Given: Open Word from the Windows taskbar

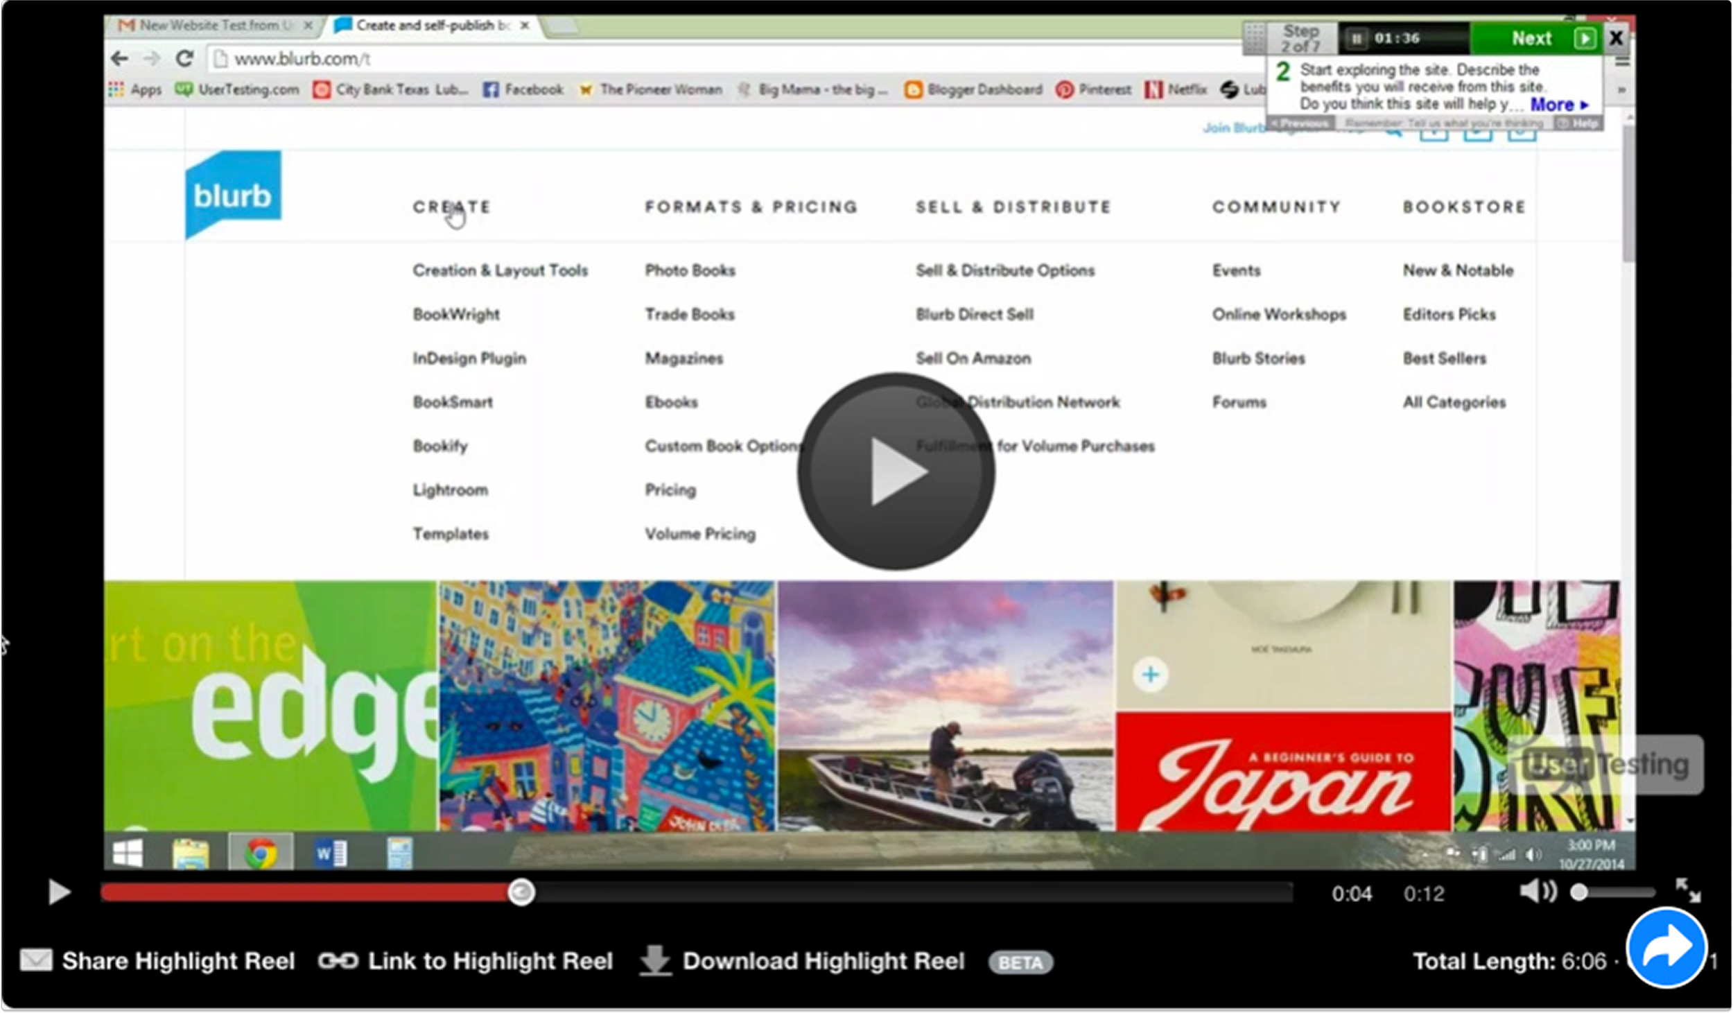Looking at the screenshot, I should click(331, 853).
